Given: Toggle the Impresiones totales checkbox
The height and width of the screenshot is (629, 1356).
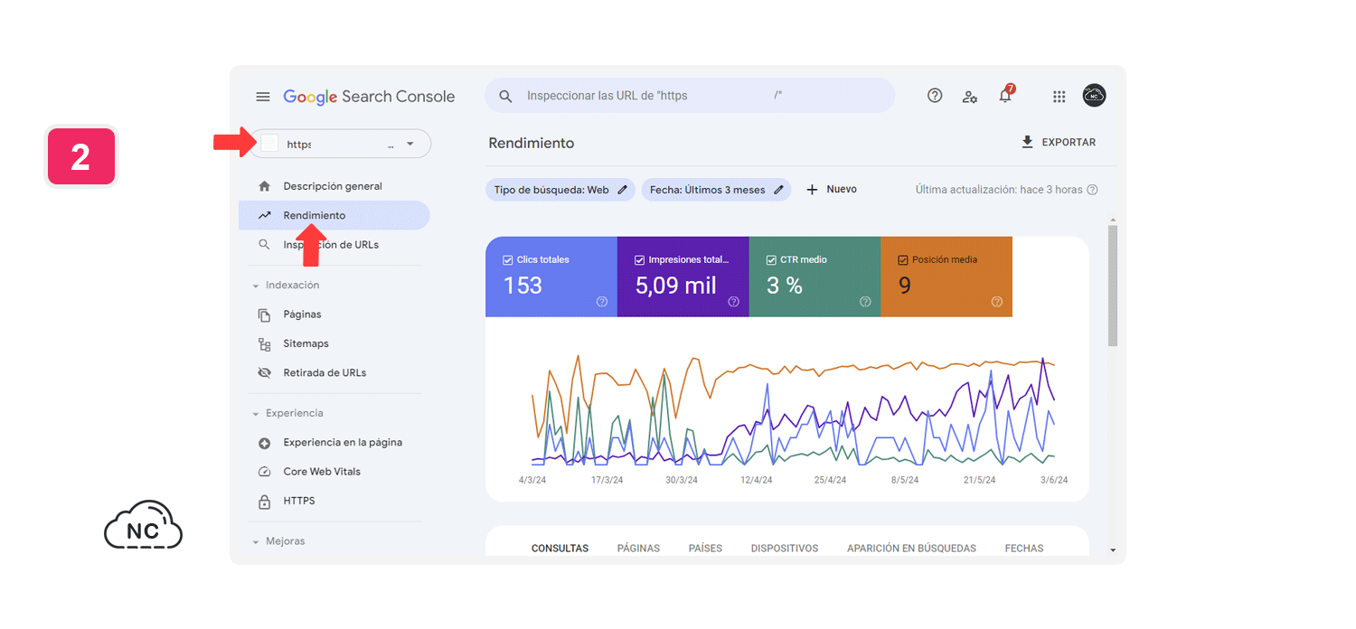Looking at the screenshot, I should click(639, 260).
